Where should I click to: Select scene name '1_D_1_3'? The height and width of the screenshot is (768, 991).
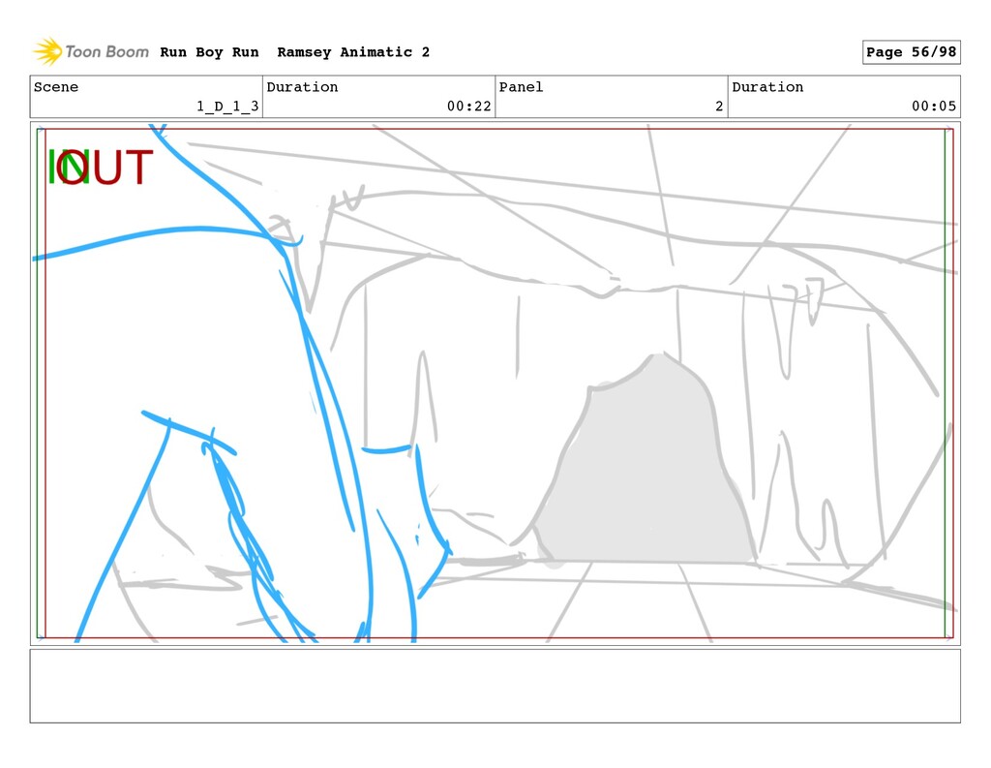click(x=227, y=107)
